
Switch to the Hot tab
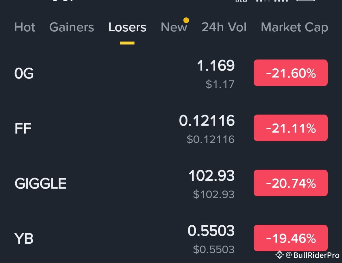coord(25,28)
